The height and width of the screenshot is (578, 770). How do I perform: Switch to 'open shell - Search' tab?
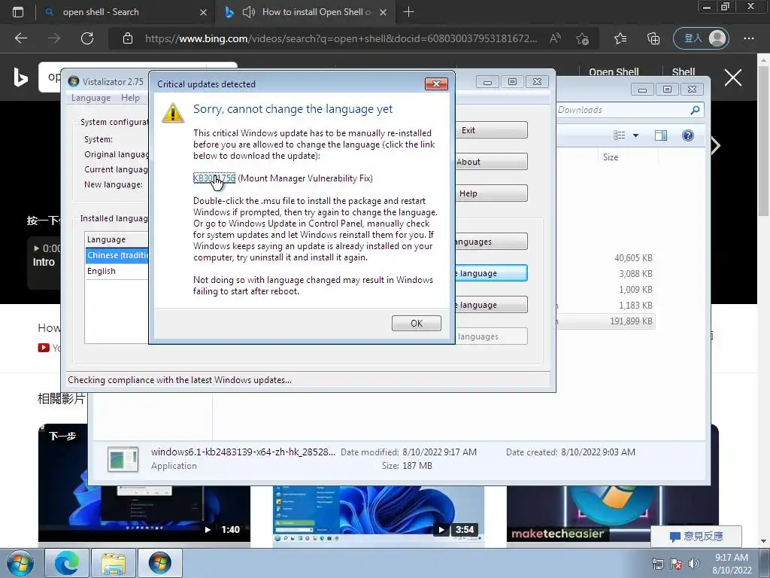point(126,12)
